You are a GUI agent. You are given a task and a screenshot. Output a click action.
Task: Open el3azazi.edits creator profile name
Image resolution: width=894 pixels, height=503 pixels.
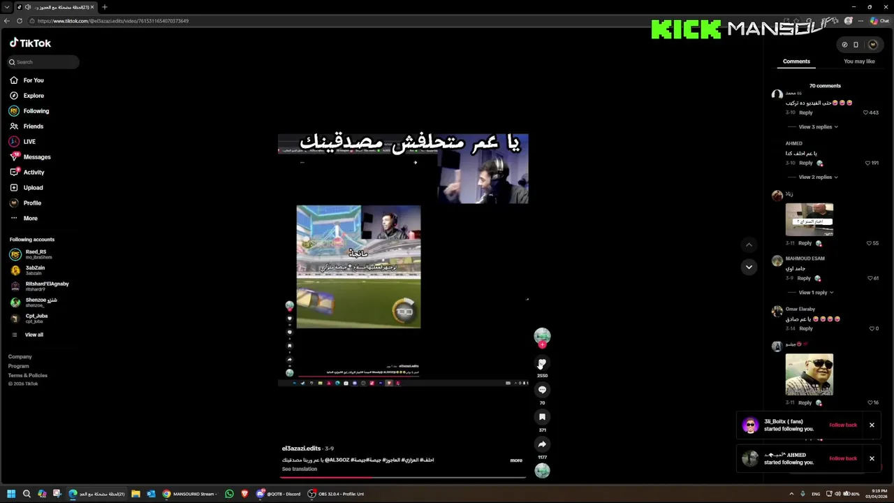click(x=301, y=449)
